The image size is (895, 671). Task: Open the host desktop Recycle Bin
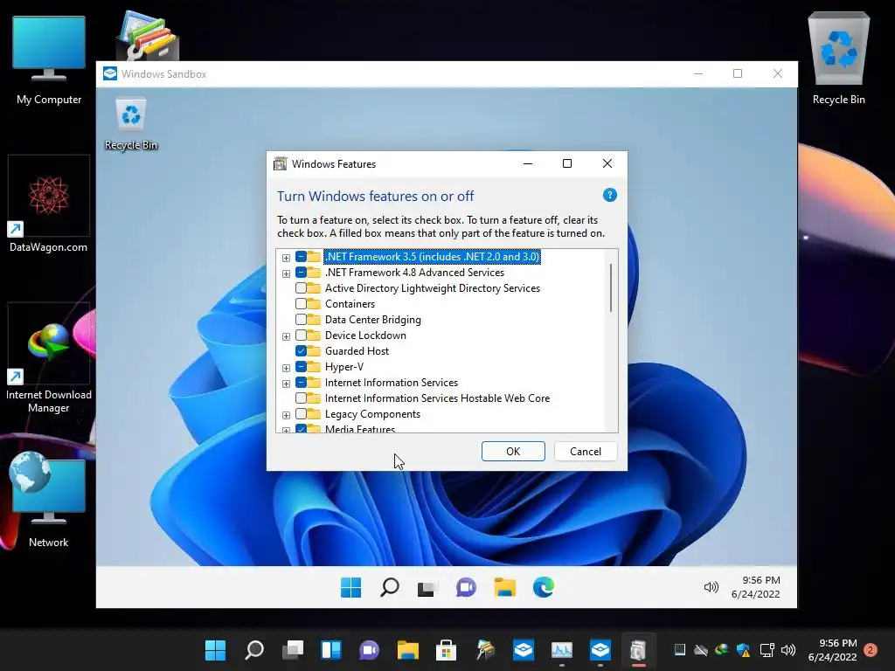(x=838, y=59)
